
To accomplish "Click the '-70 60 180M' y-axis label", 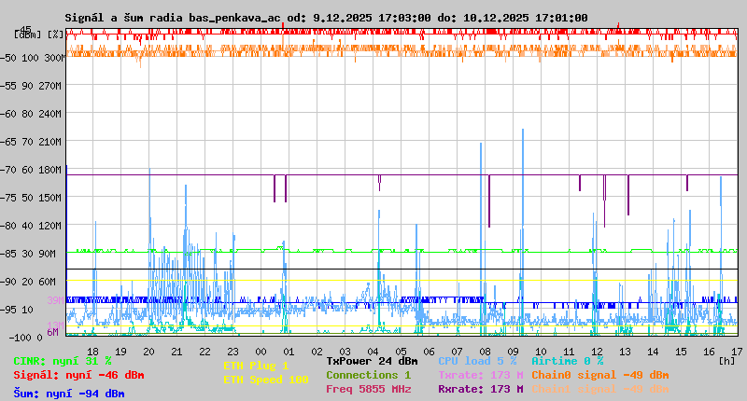I will coord(31,170).
